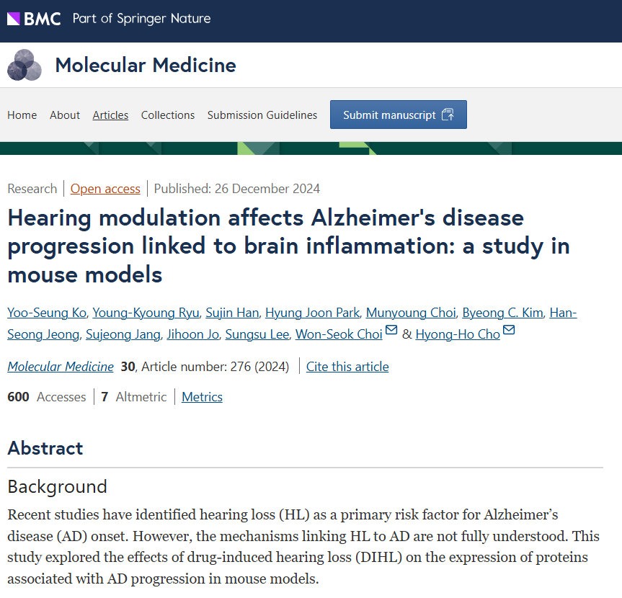
Task: Click the Cite this article link
Action: click(347, 367)
